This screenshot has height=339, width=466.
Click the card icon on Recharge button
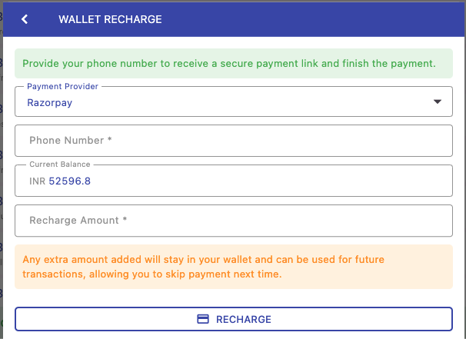(x=204, y=319)
